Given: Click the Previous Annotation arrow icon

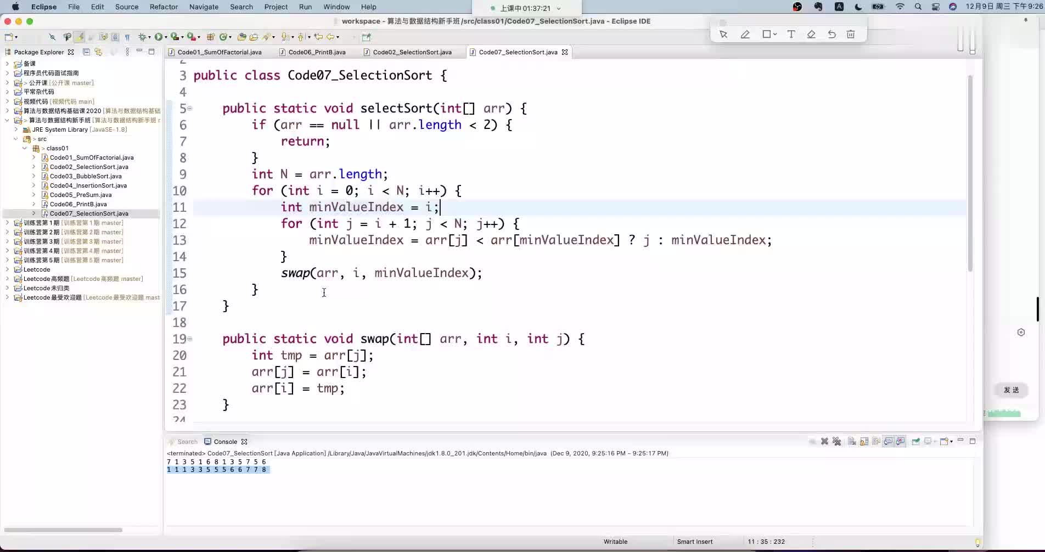Looking at the screenshot, I should [x=301, y=37].
